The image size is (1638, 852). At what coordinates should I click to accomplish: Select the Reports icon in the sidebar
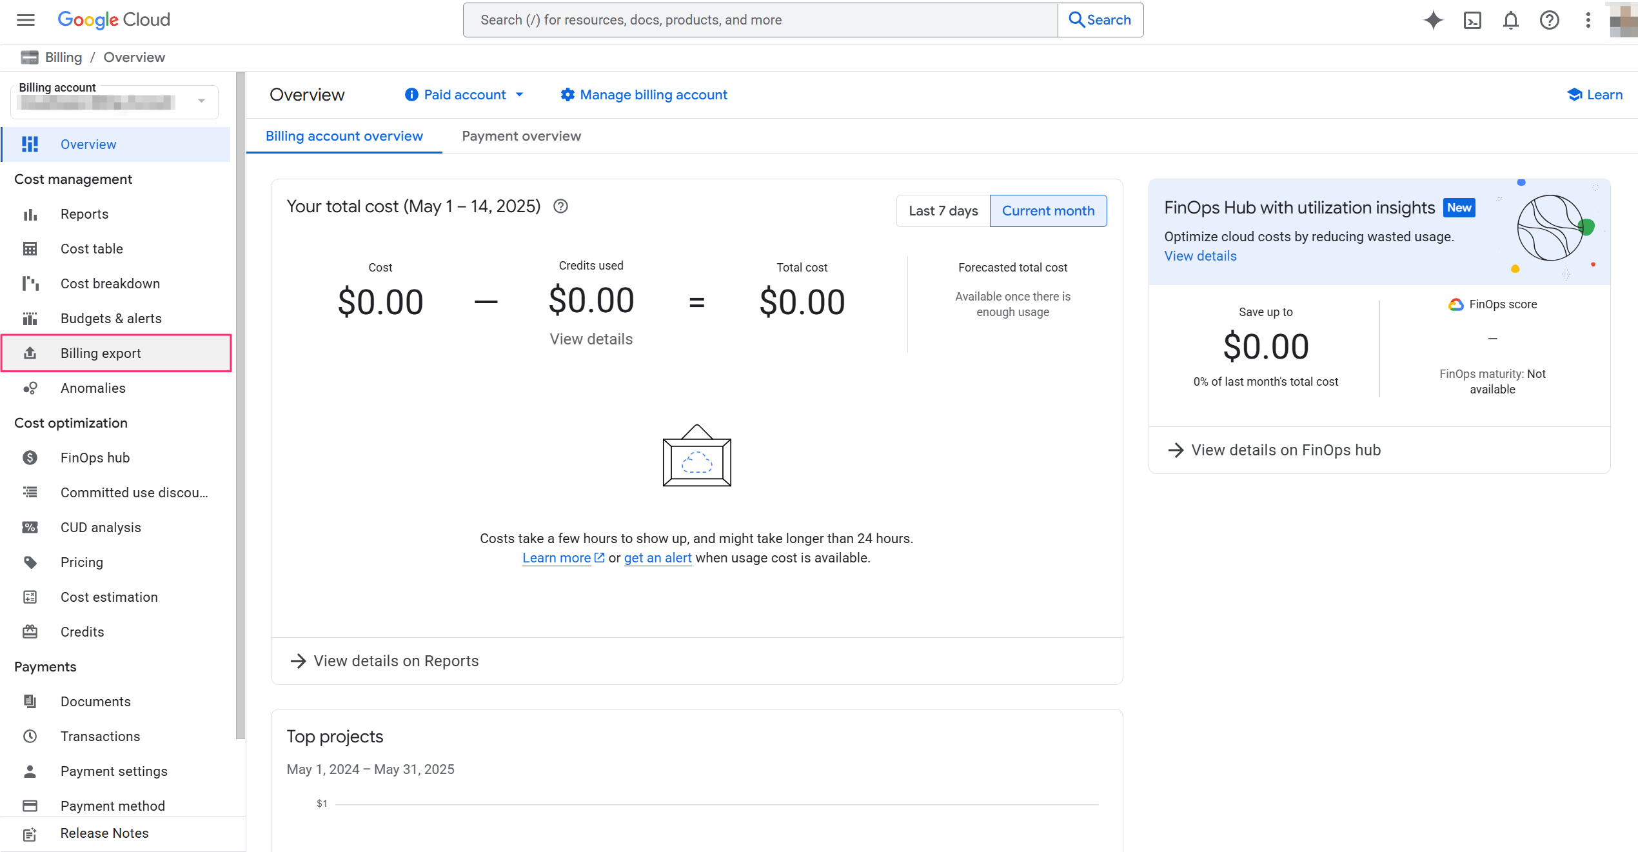[30, 213]
